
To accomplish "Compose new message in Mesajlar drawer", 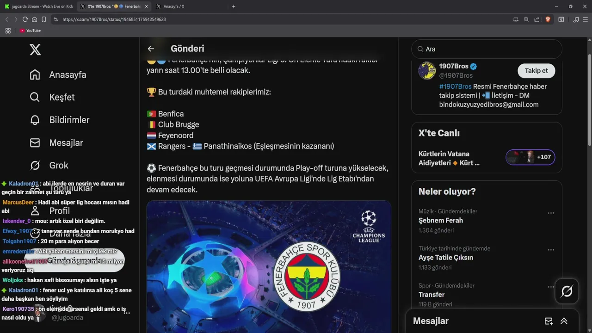I will coord(549,321).
